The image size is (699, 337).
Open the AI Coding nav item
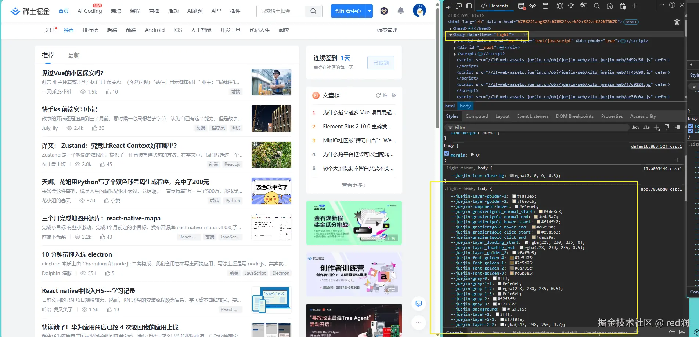coord(90,11)
